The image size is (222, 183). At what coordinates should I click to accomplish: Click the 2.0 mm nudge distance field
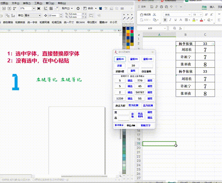click(53, 15)
